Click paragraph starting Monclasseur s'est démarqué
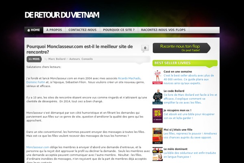244x163 pixels. click(85, 117)
